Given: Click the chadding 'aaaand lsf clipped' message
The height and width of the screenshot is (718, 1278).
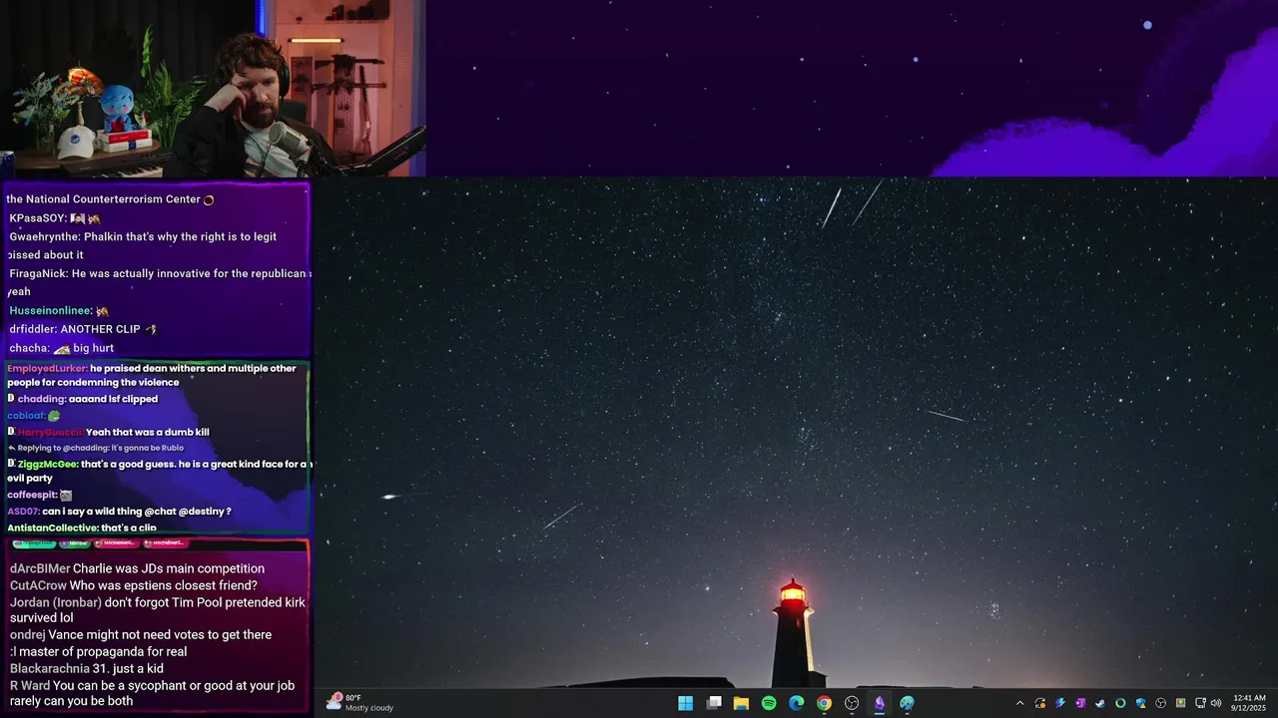Looking at the screenshot, I should [x=82, y=399].
